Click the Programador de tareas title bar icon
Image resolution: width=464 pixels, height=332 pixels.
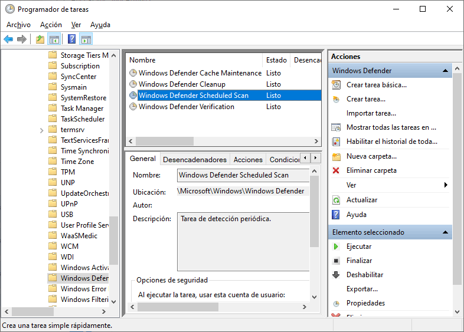coord(10,9)
